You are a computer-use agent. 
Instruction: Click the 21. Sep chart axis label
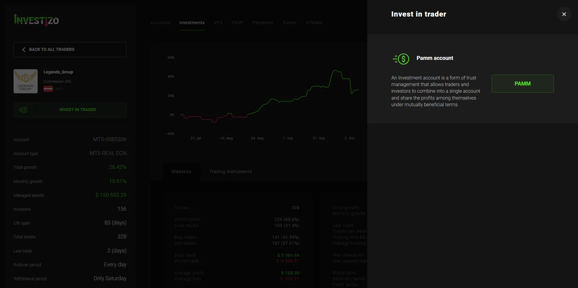click(319, 138)
